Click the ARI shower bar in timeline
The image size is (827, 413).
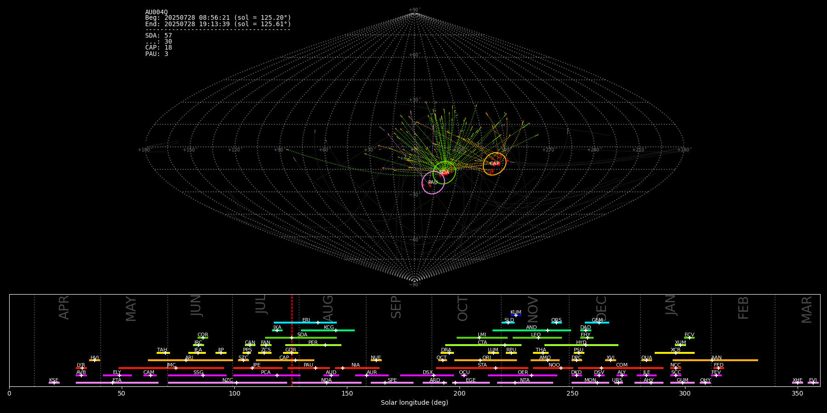tap(190, 360)
